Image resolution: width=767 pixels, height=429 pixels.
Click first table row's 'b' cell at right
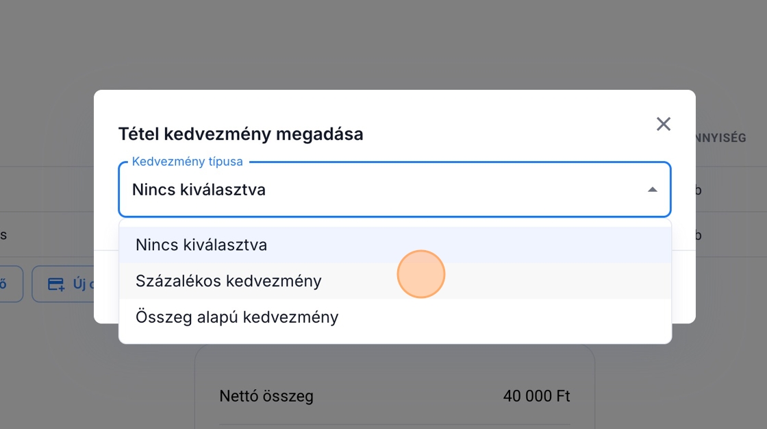[x=698, y=190]
